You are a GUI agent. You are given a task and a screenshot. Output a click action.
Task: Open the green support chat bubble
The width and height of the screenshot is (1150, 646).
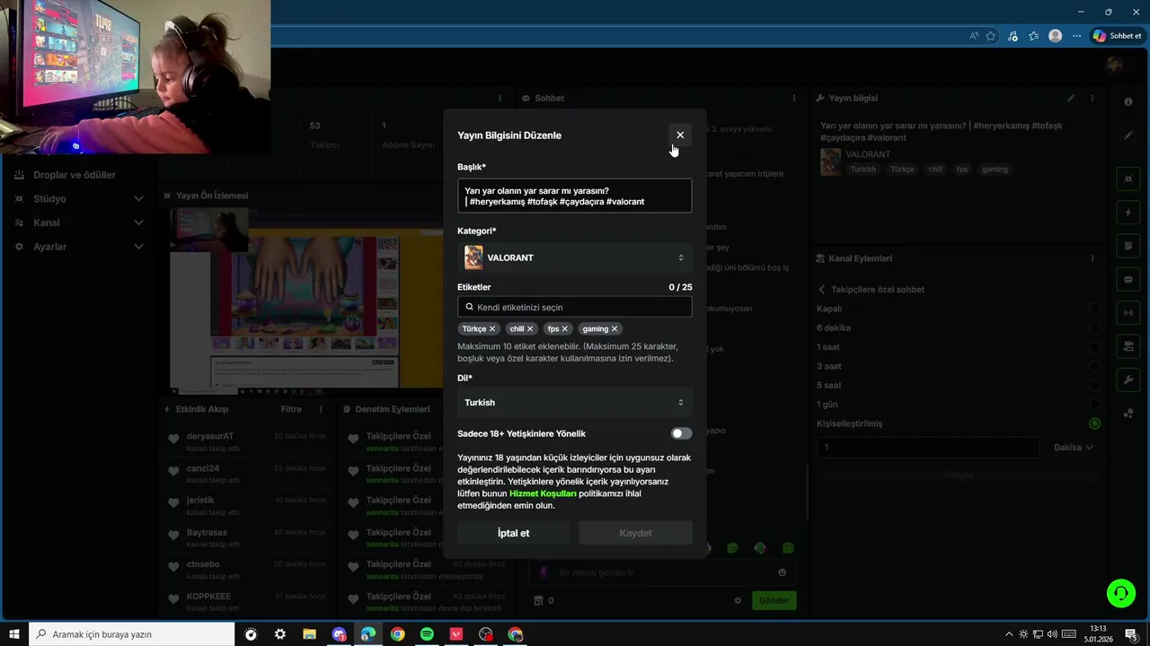[x=1120, y=593]
